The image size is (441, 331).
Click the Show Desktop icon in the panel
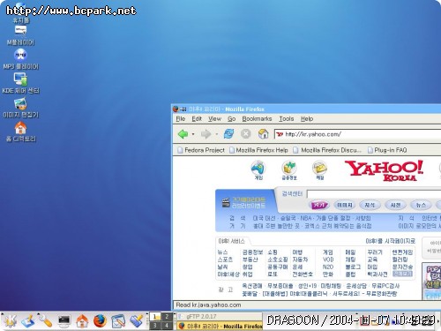(x=28, y=320)
